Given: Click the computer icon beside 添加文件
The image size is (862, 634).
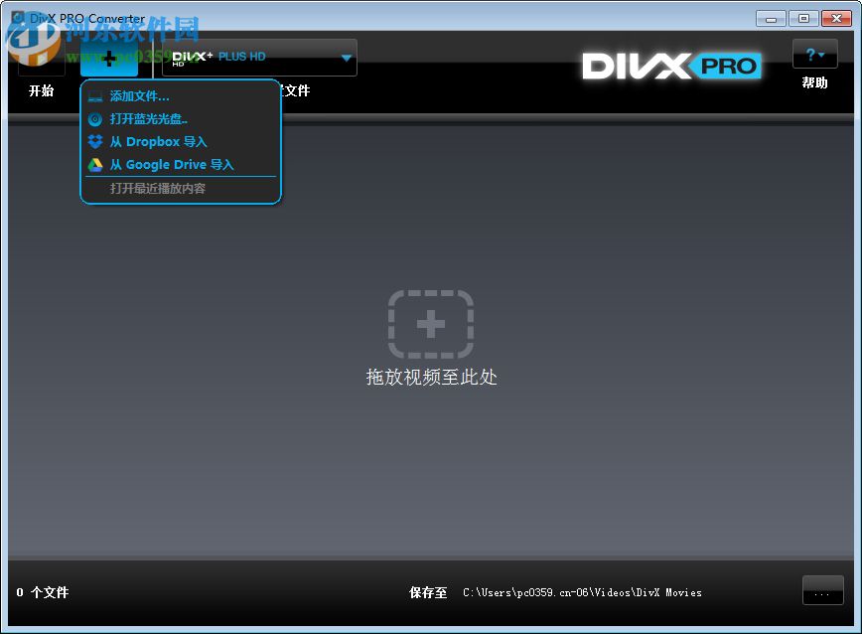Looking at the screenshot, I should click(x=96, y=97).
